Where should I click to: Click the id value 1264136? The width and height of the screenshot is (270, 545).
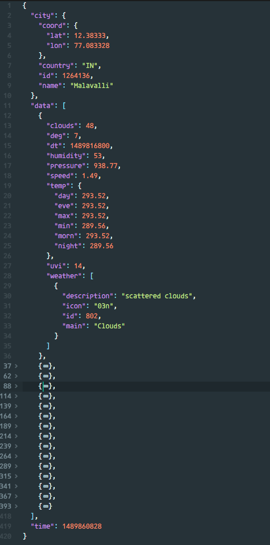[x=76, y=75]
